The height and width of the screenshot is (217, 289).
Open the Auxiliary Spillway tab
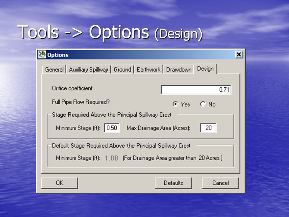coord(89,70)
